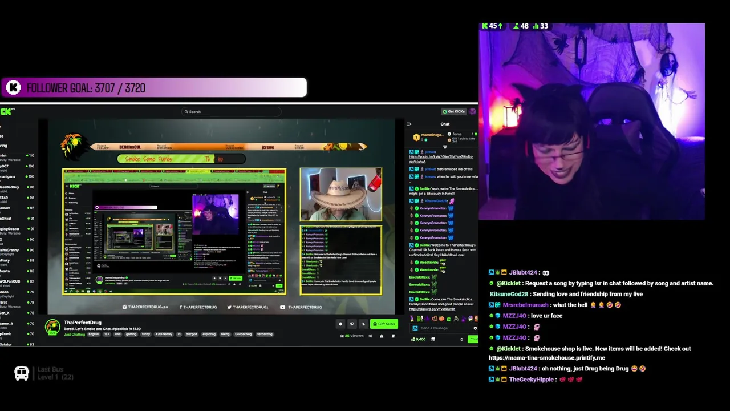Click the star subscribe icon next to Gift Subs
The image size is (730, 411).
tap(363, 324)
